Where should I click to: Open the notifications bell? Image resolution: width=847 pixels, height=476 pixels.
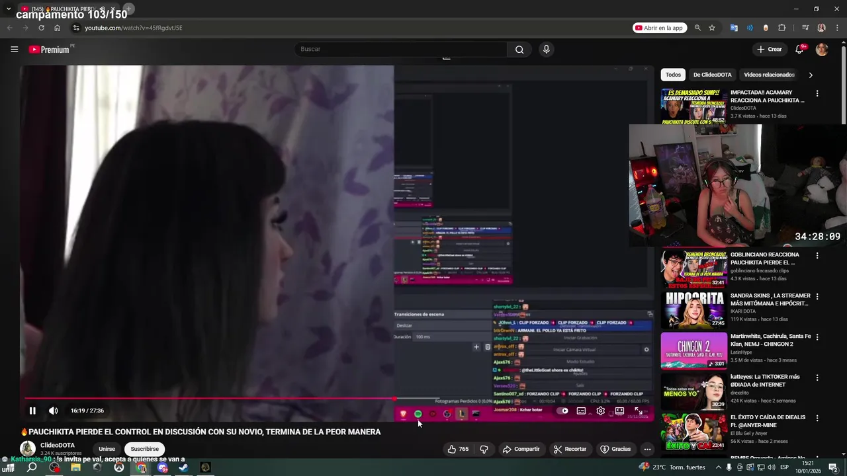(799, 50)
